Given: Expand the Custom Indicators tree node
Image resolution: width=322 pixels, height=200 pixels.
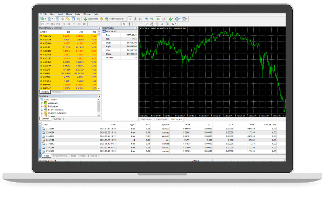Looking at the screenshot, I should [x=42, y=113].
